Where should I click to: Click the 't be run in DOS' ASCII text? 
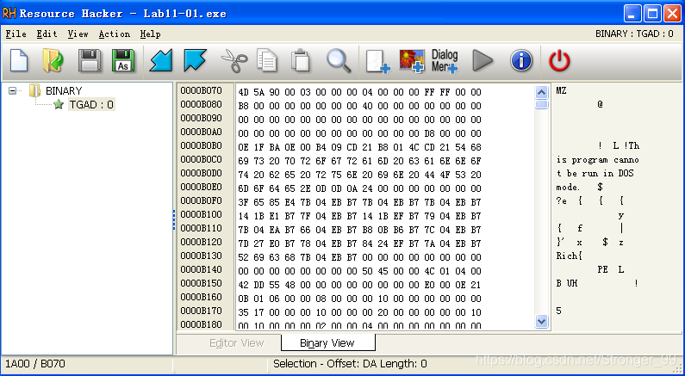coord(595,173)
